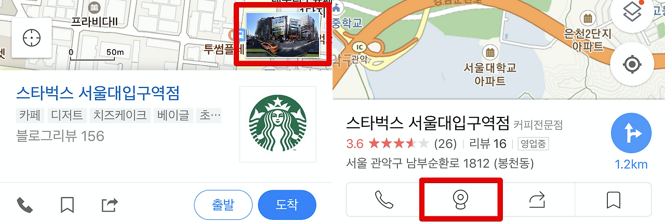Viewport: 665px width, 224px height.
Task: Open the street view thumbnail photo
Action: click(283, 35)
